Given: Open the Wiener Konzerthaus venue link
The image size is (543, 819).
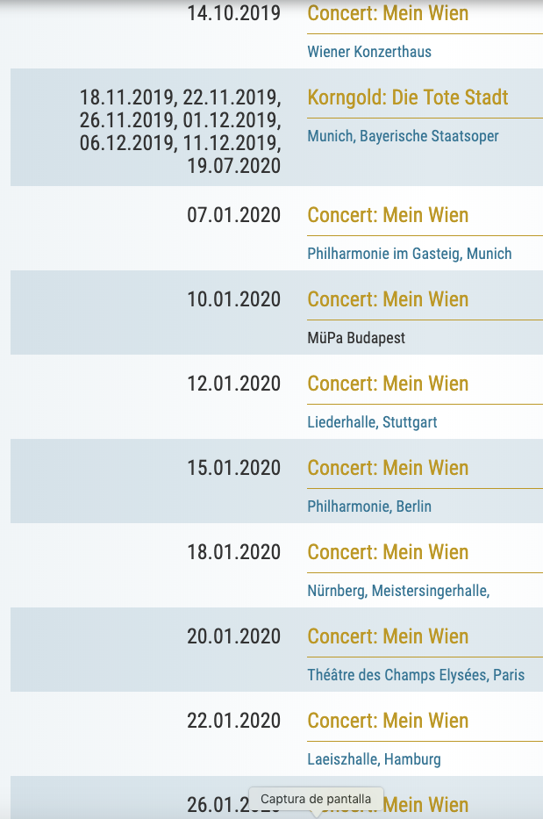Looking at the screenshot, I should pos(369,52).
